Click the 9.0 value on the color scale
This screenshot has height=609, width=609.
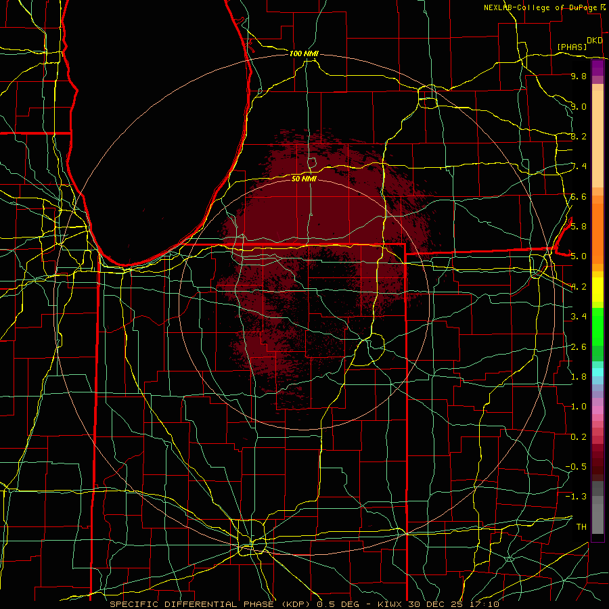point(579,106)
